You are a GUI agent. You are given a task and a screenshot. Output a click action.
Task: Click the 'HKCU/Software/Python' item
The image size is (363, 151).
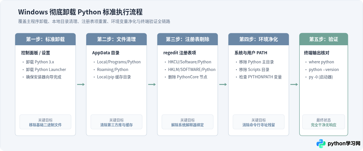click(190, 62)
